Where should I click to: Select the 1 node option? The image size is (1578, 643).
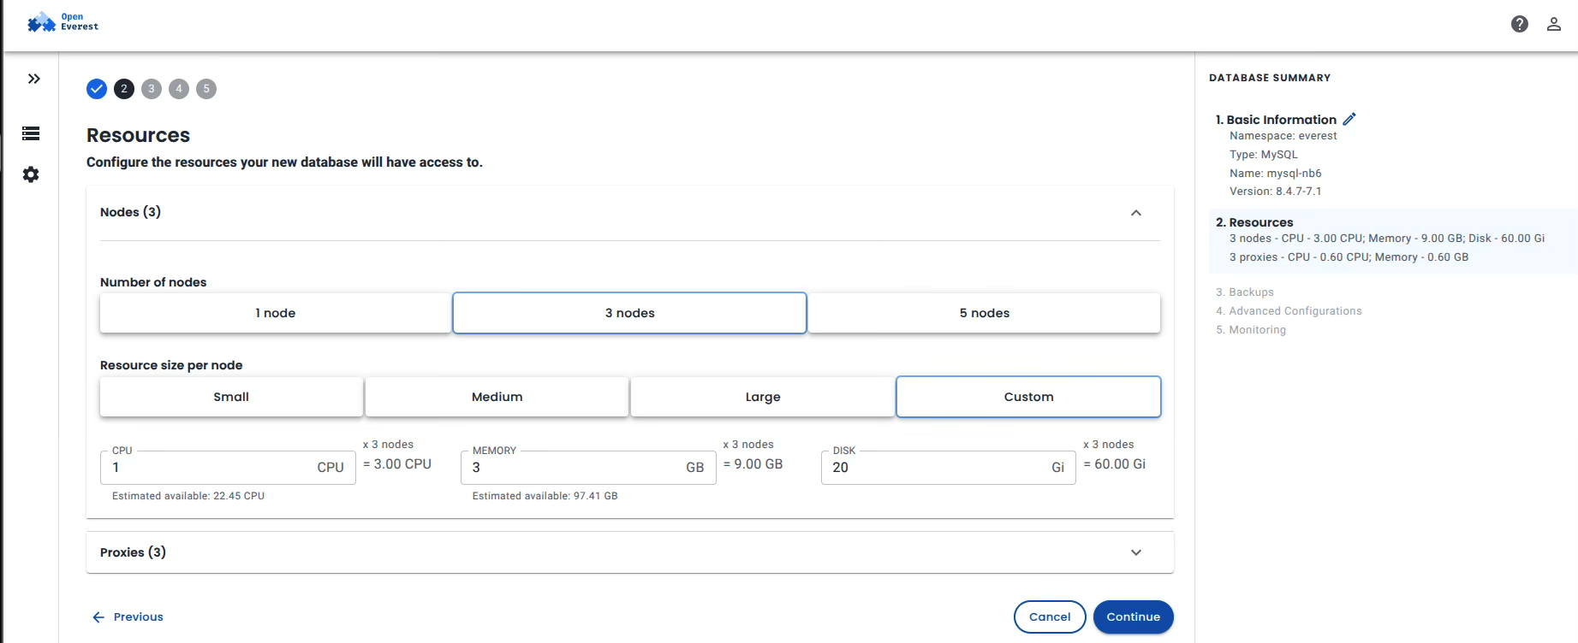tap(275, 313)
